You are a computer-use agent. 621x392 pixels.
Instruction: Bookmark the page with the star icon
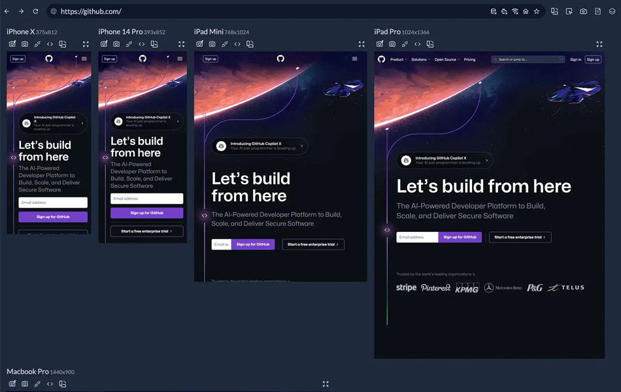click(x=537, y=12)
